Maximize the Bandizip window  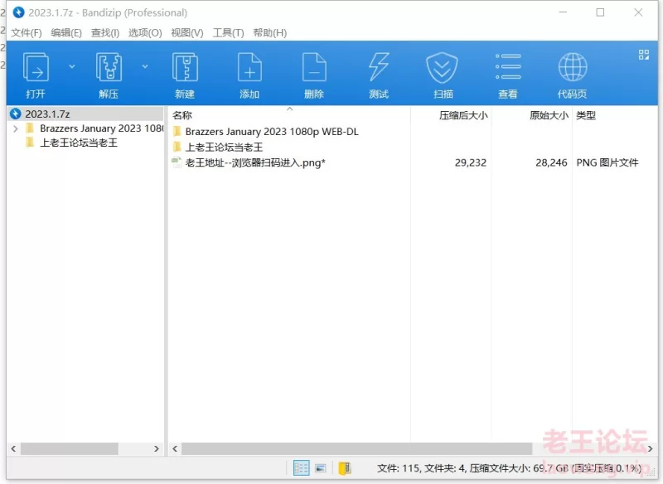pos(600,12)
